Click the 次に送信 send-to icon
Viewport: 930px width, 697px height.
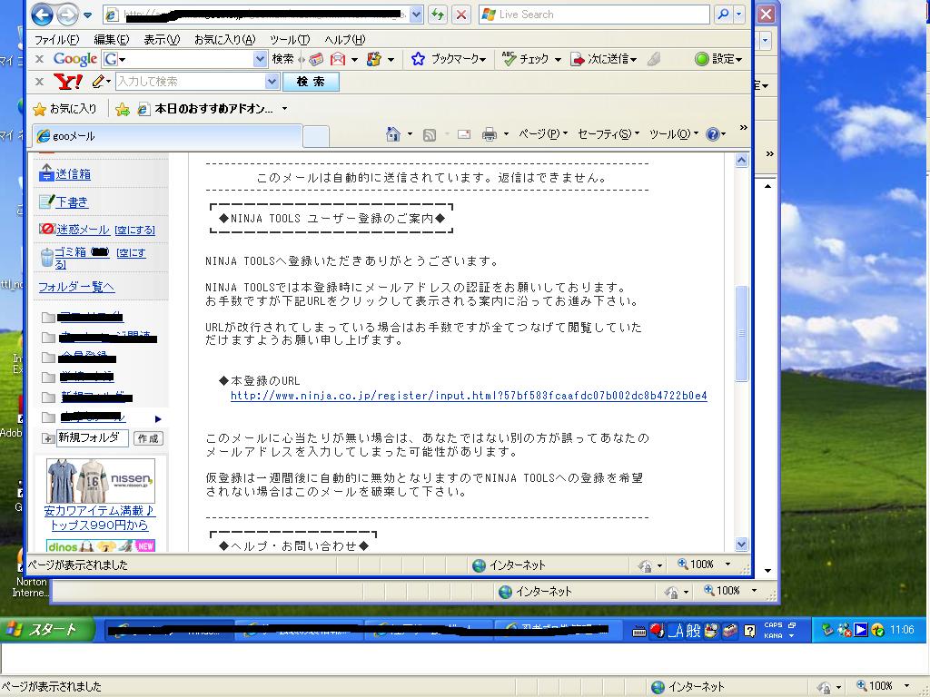tap(577, 59)
